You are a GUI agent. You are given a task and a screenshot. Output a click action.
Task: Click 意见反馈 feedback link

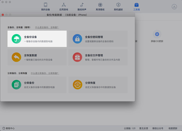pyautogui.click(x=144, y=128)
